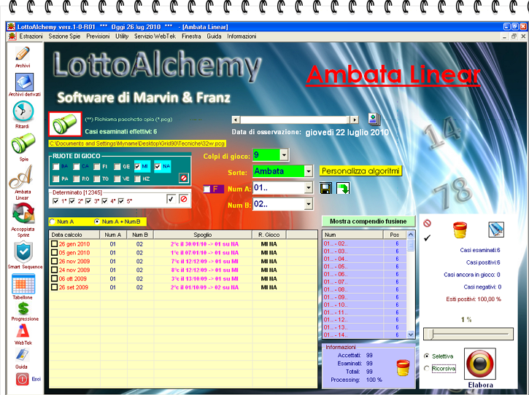Toggle the 5° determinato checkbox

coord(121,201)
